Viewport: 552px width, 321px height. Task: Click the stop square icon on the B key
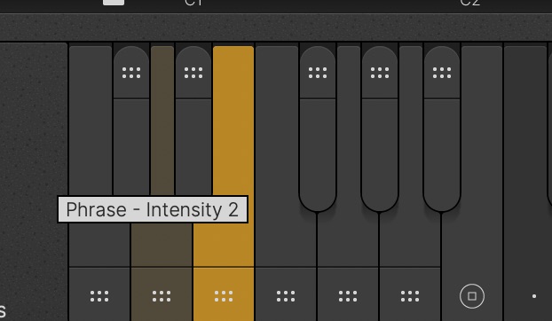tap(472, 296)
